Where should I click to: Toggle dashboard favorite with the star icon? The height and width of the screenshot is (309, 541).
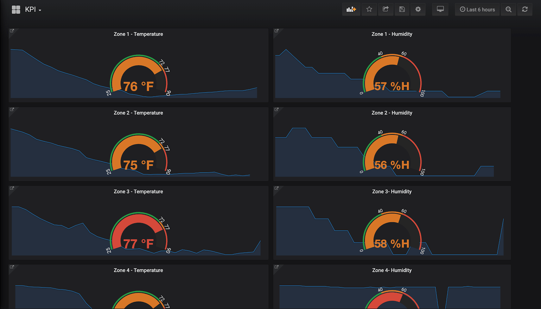click(x=369, y=9)
